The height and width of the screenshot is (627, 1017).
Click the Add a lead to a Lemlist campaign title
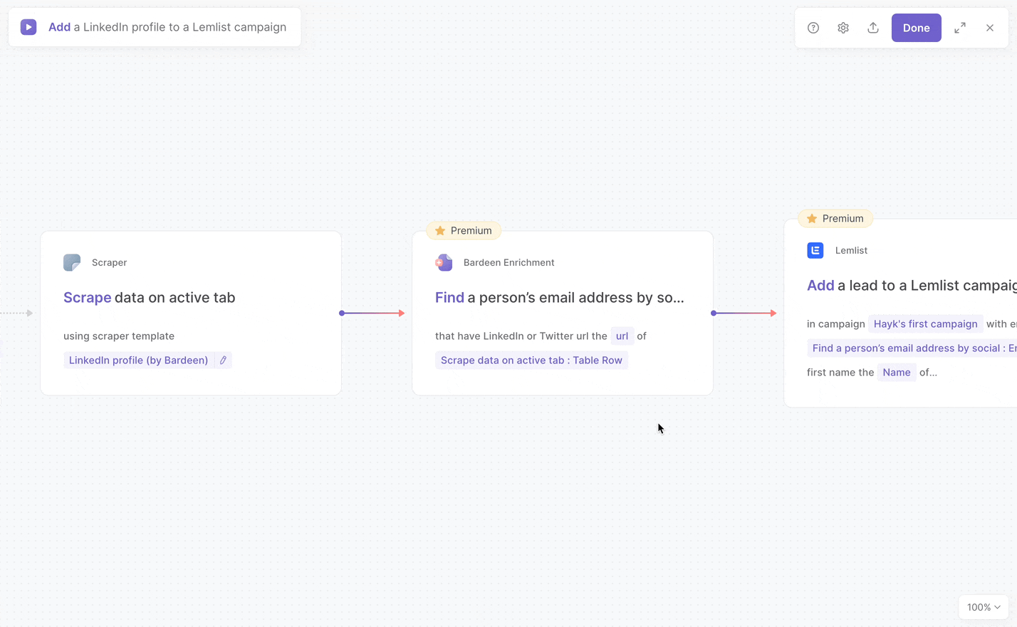coord(912,286)
